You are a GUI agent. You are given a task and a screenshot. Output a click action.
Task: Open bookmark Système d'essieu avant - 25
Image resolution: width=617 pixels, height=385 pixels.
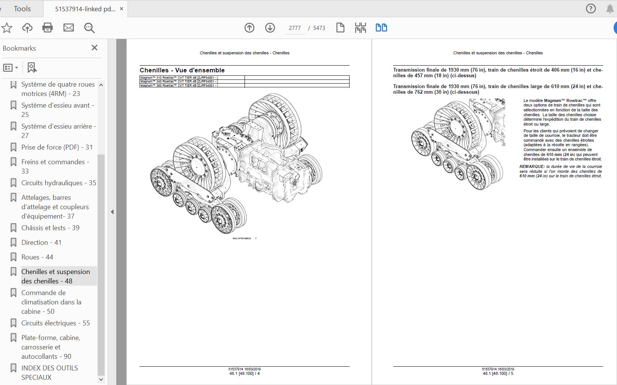click(x=58, y=110)
